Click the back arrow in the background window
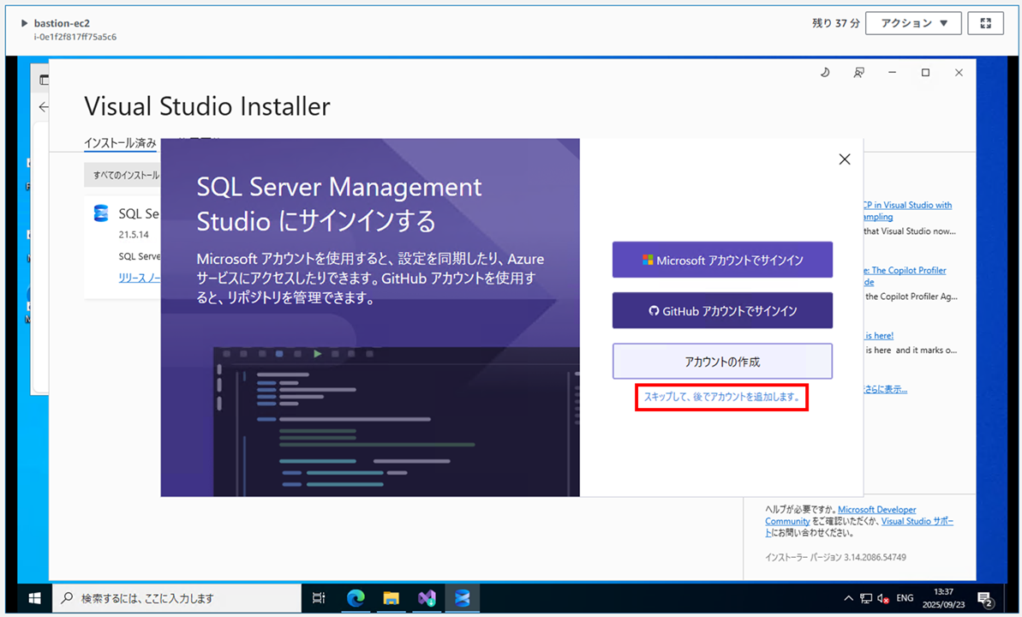This screenshot has width=1022, height=617. tap(43, 107)
